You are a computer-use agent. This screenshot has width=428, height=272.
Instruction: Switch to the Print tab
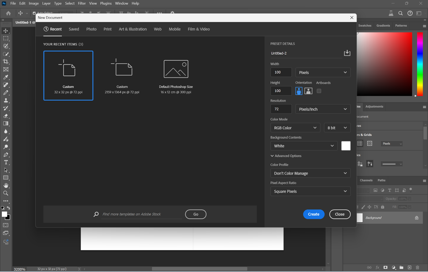click(108, 29)
